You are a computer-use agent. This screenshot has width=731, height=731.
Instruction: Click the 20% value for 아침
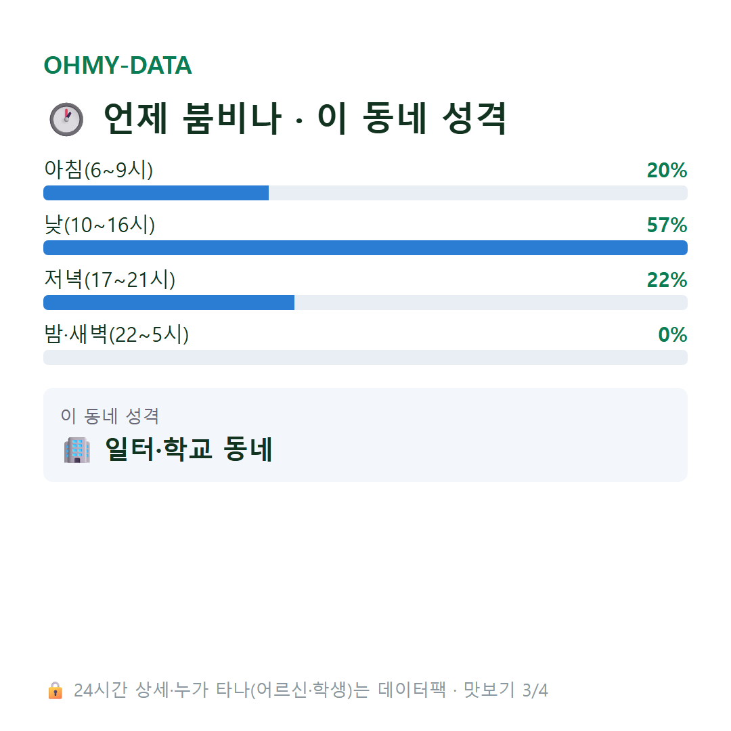pos(667,170)
